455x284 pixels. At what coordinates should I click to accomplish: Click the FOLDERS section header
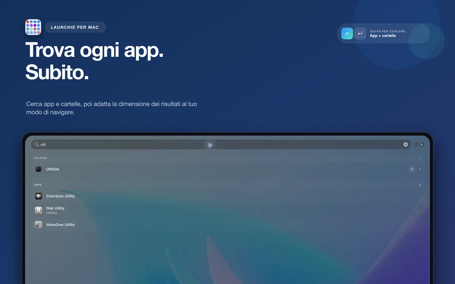click(x=41, y=158)
